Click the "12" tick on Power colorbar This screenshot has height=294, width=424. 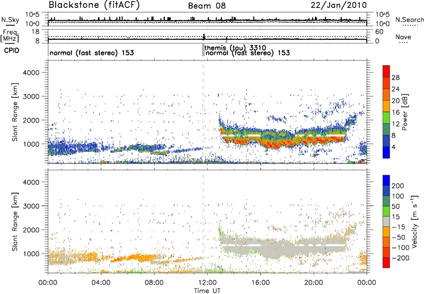click(x=395, y=124)
